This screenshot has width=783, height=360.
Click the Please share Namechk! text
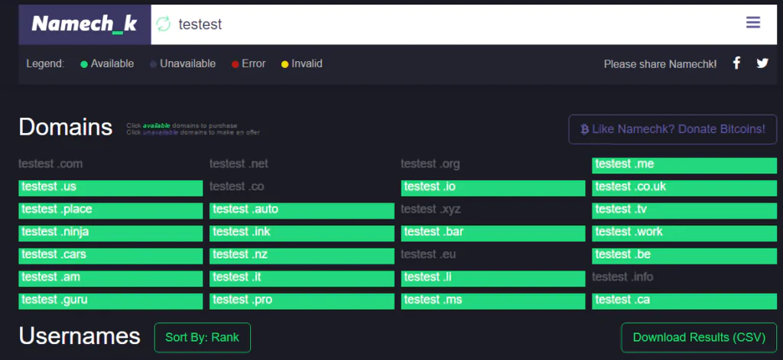(660, 64)
